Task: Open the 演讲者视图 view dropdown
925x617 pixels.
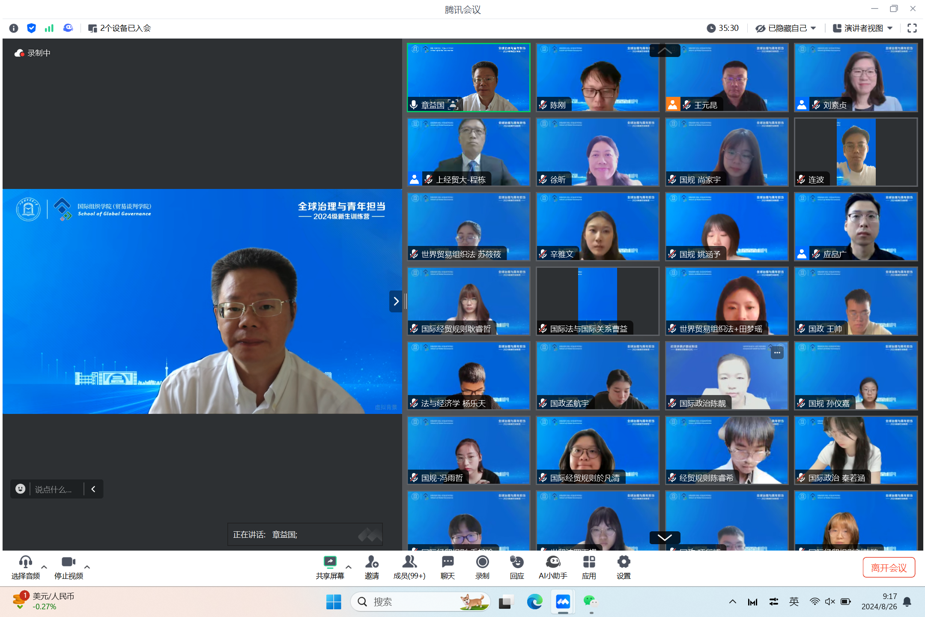Action: [863, 28]
